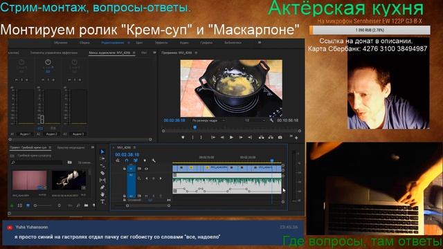The height and width of the screenshot is (249, 443).
Task: Switch to Эффекты workspace
Action: pos(161,43)
